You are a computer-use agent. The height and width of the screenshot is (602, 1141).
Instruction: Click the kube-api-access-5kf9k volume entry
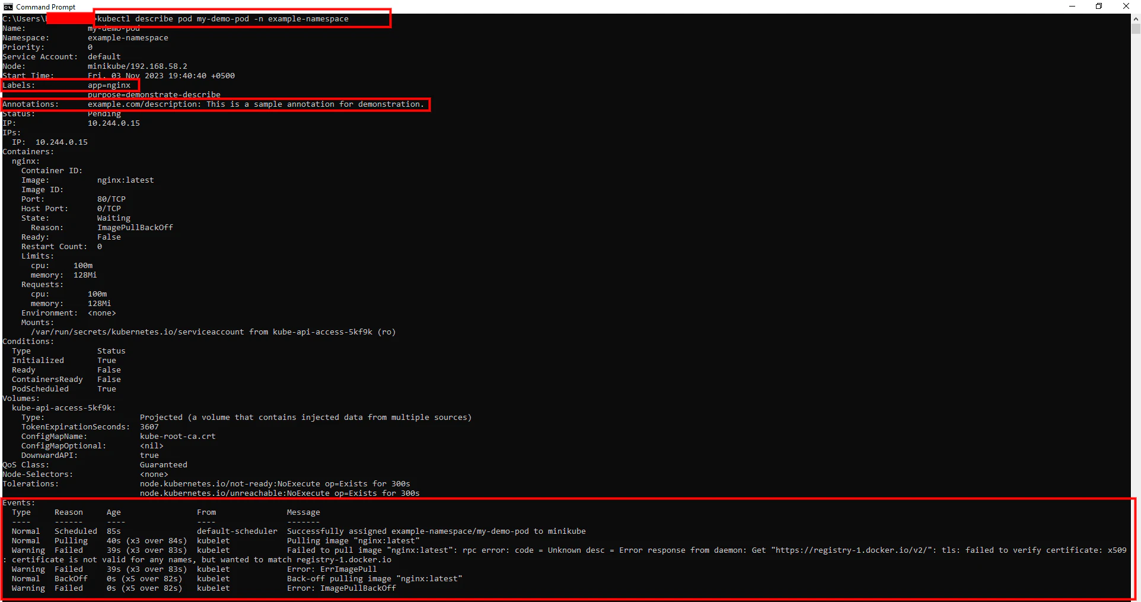tap(63, 407)
